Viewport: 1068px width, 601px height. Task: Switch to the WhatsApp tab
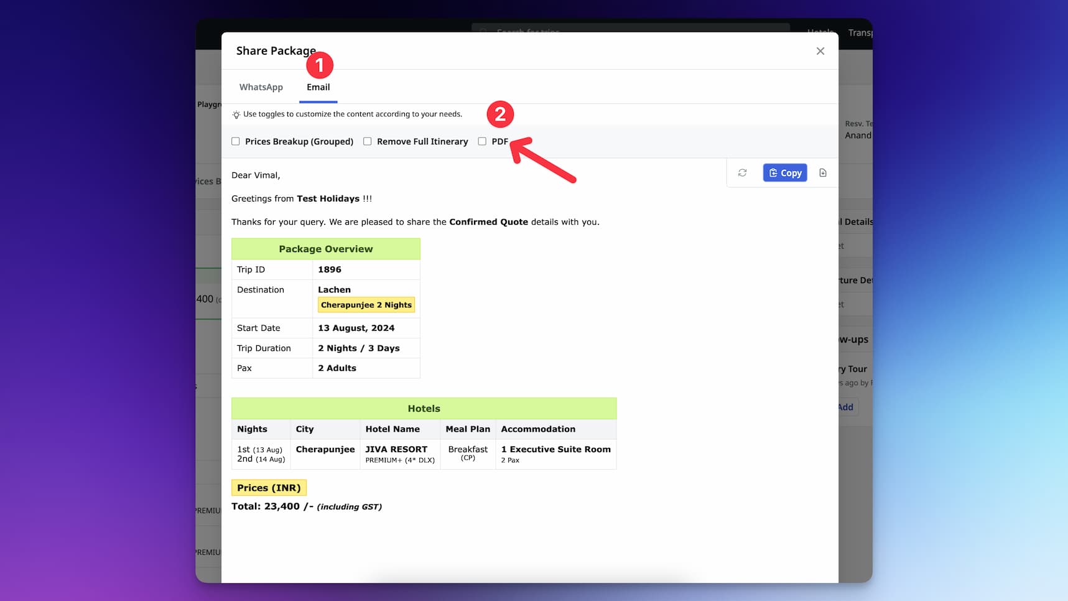pyautogui.click(x=261, y=87)
